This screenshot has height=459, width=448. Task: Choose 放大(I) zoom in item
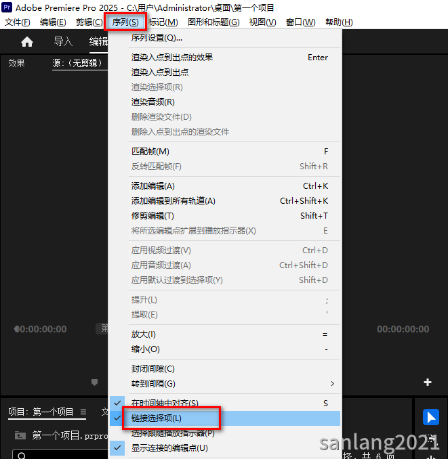(x=225, y=334)
